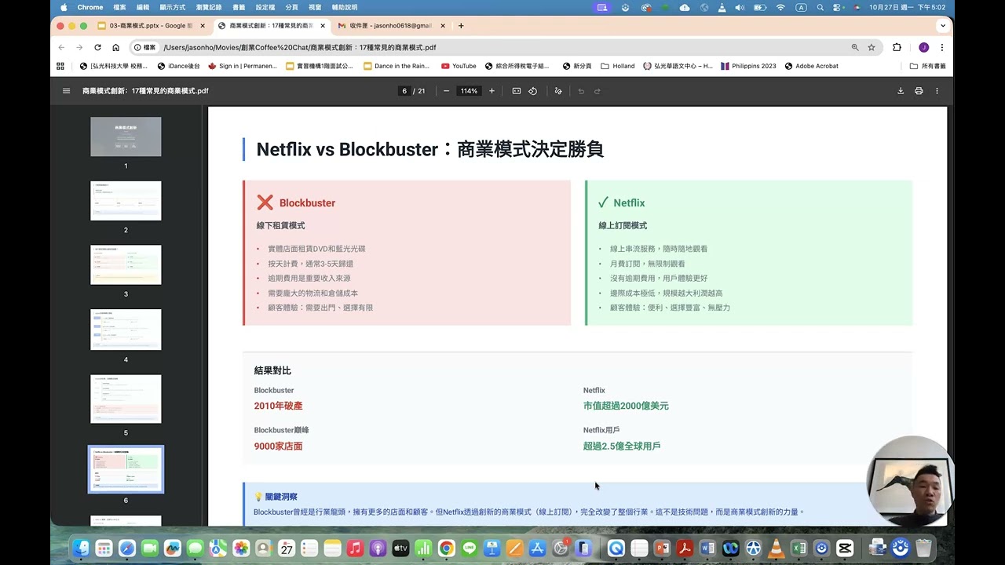The height and width of the screenshot is (565, 1005).
Task: Zoom out the PDF with minus button
Action: [x=446, y=91]
